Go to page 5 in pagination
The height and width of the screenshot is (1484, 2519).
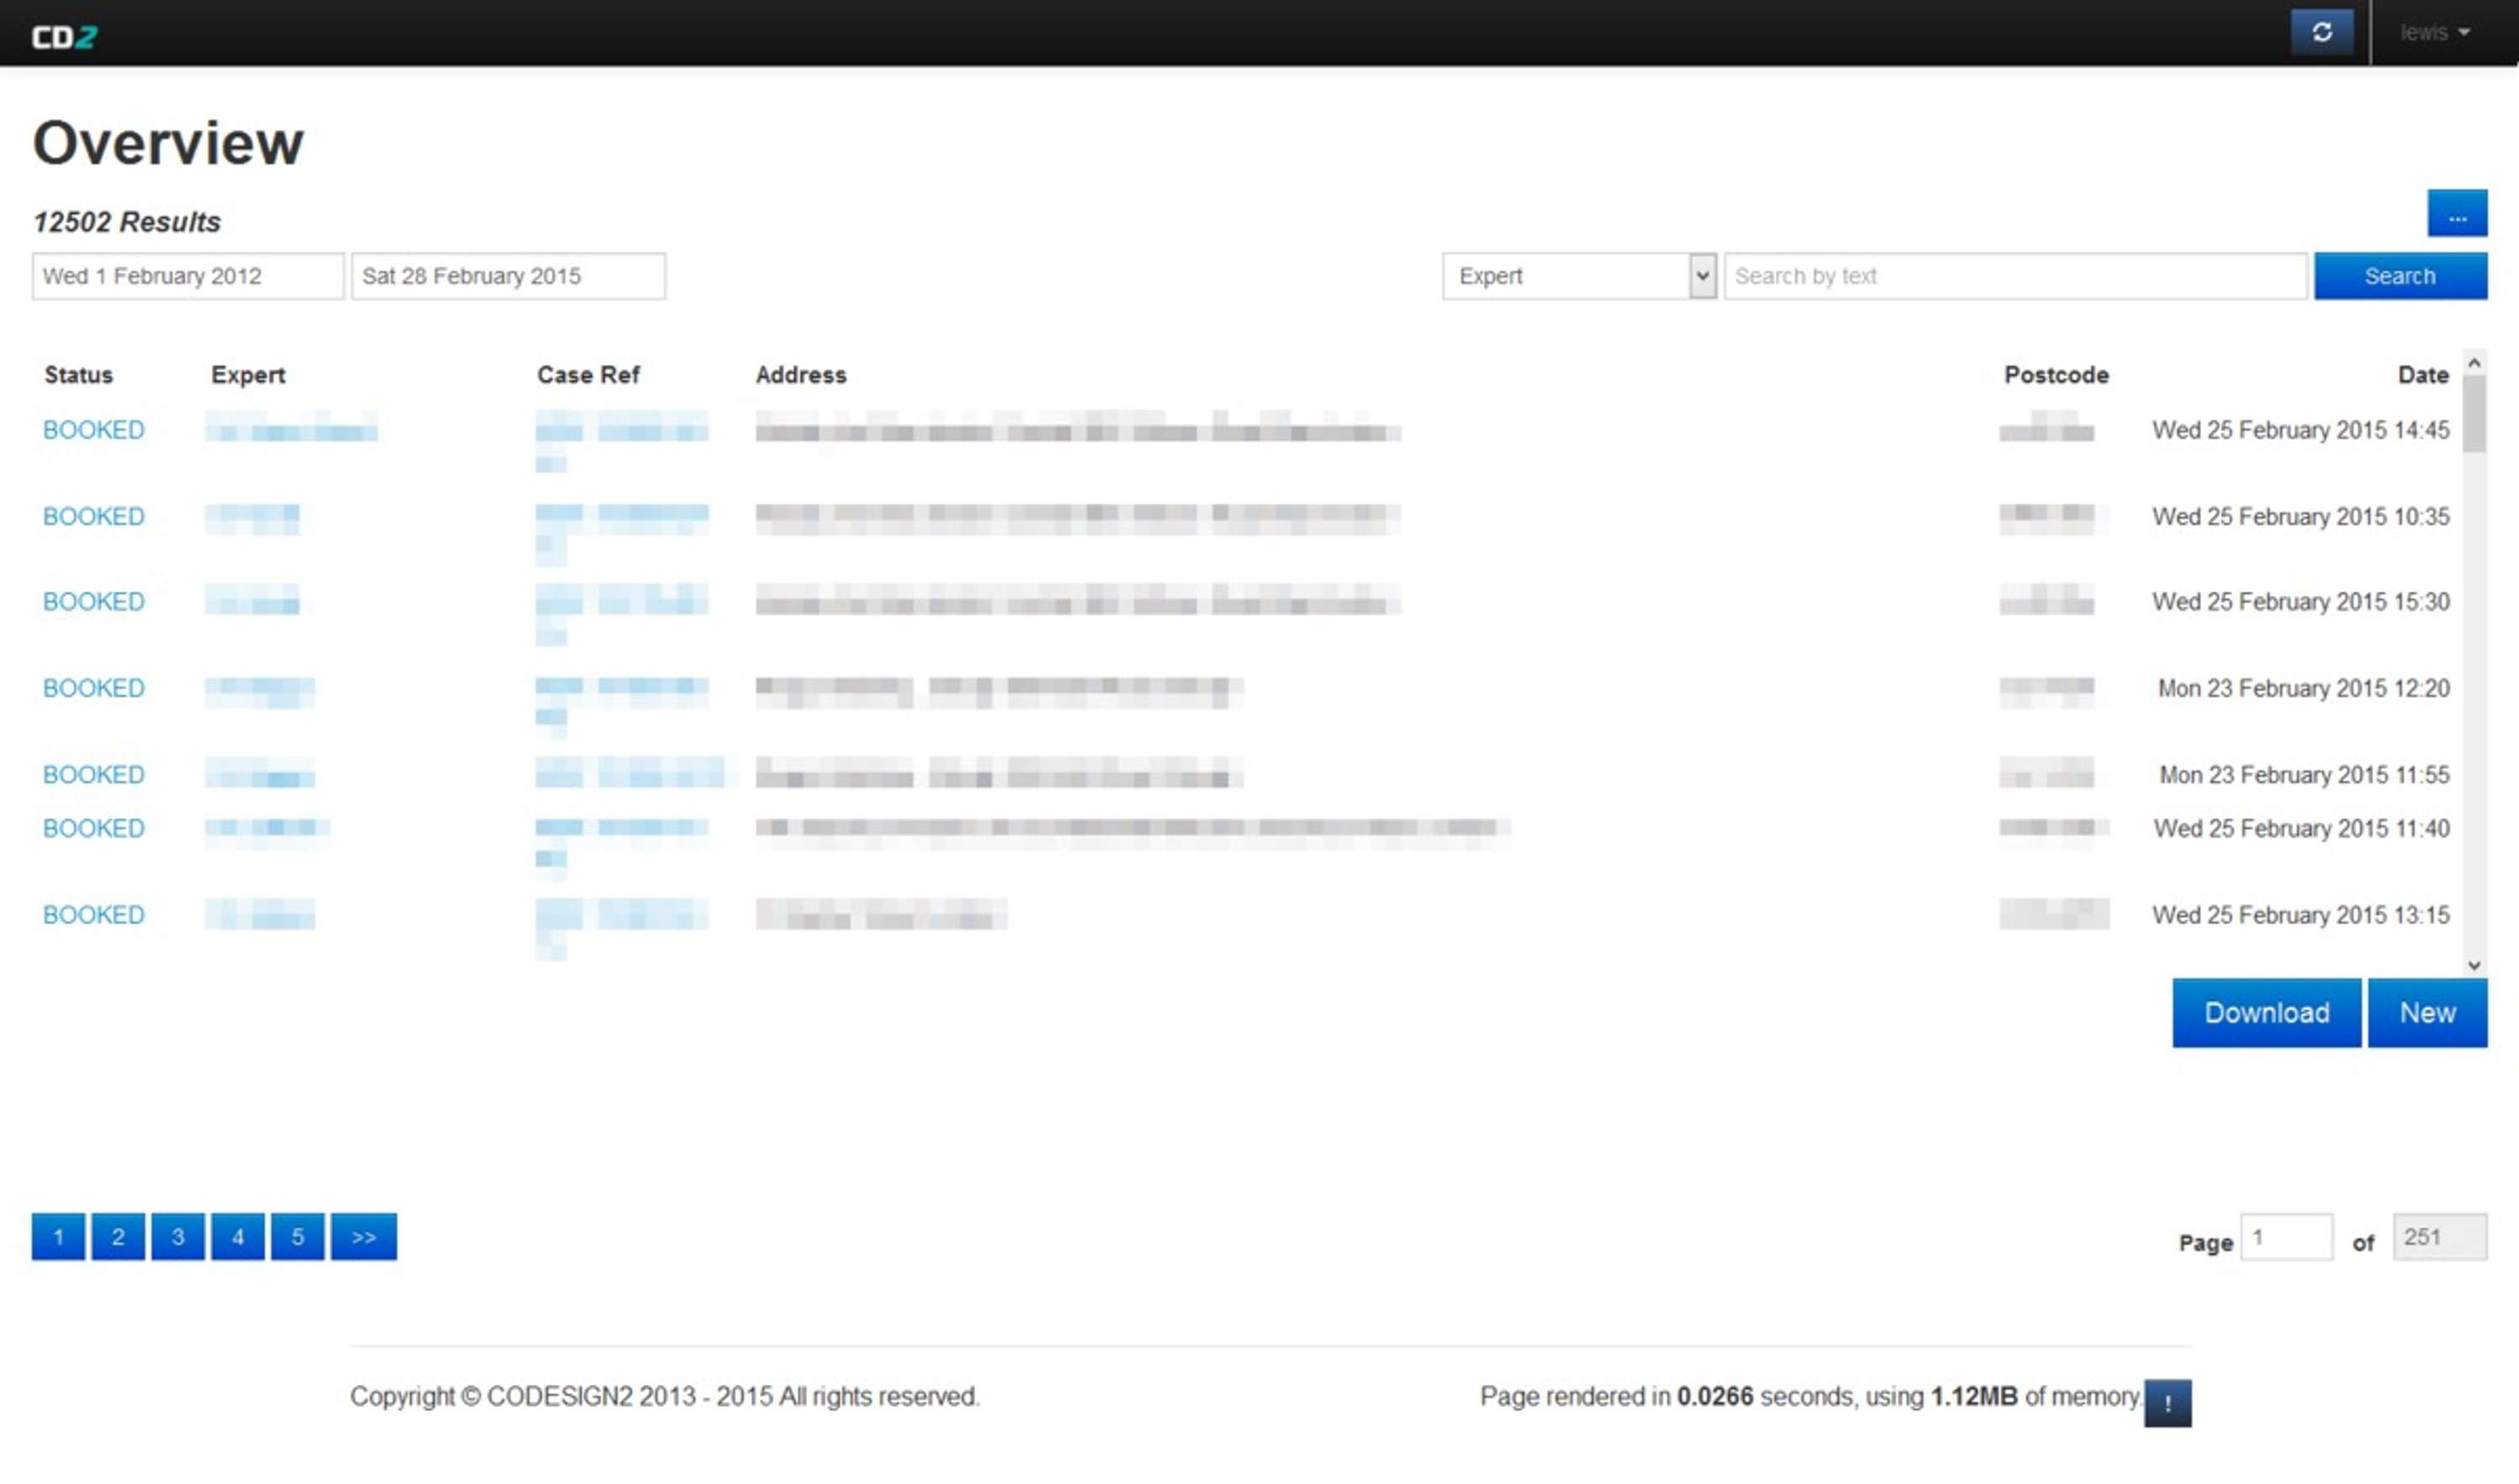pyautogui.click(x=297, y=1237)
